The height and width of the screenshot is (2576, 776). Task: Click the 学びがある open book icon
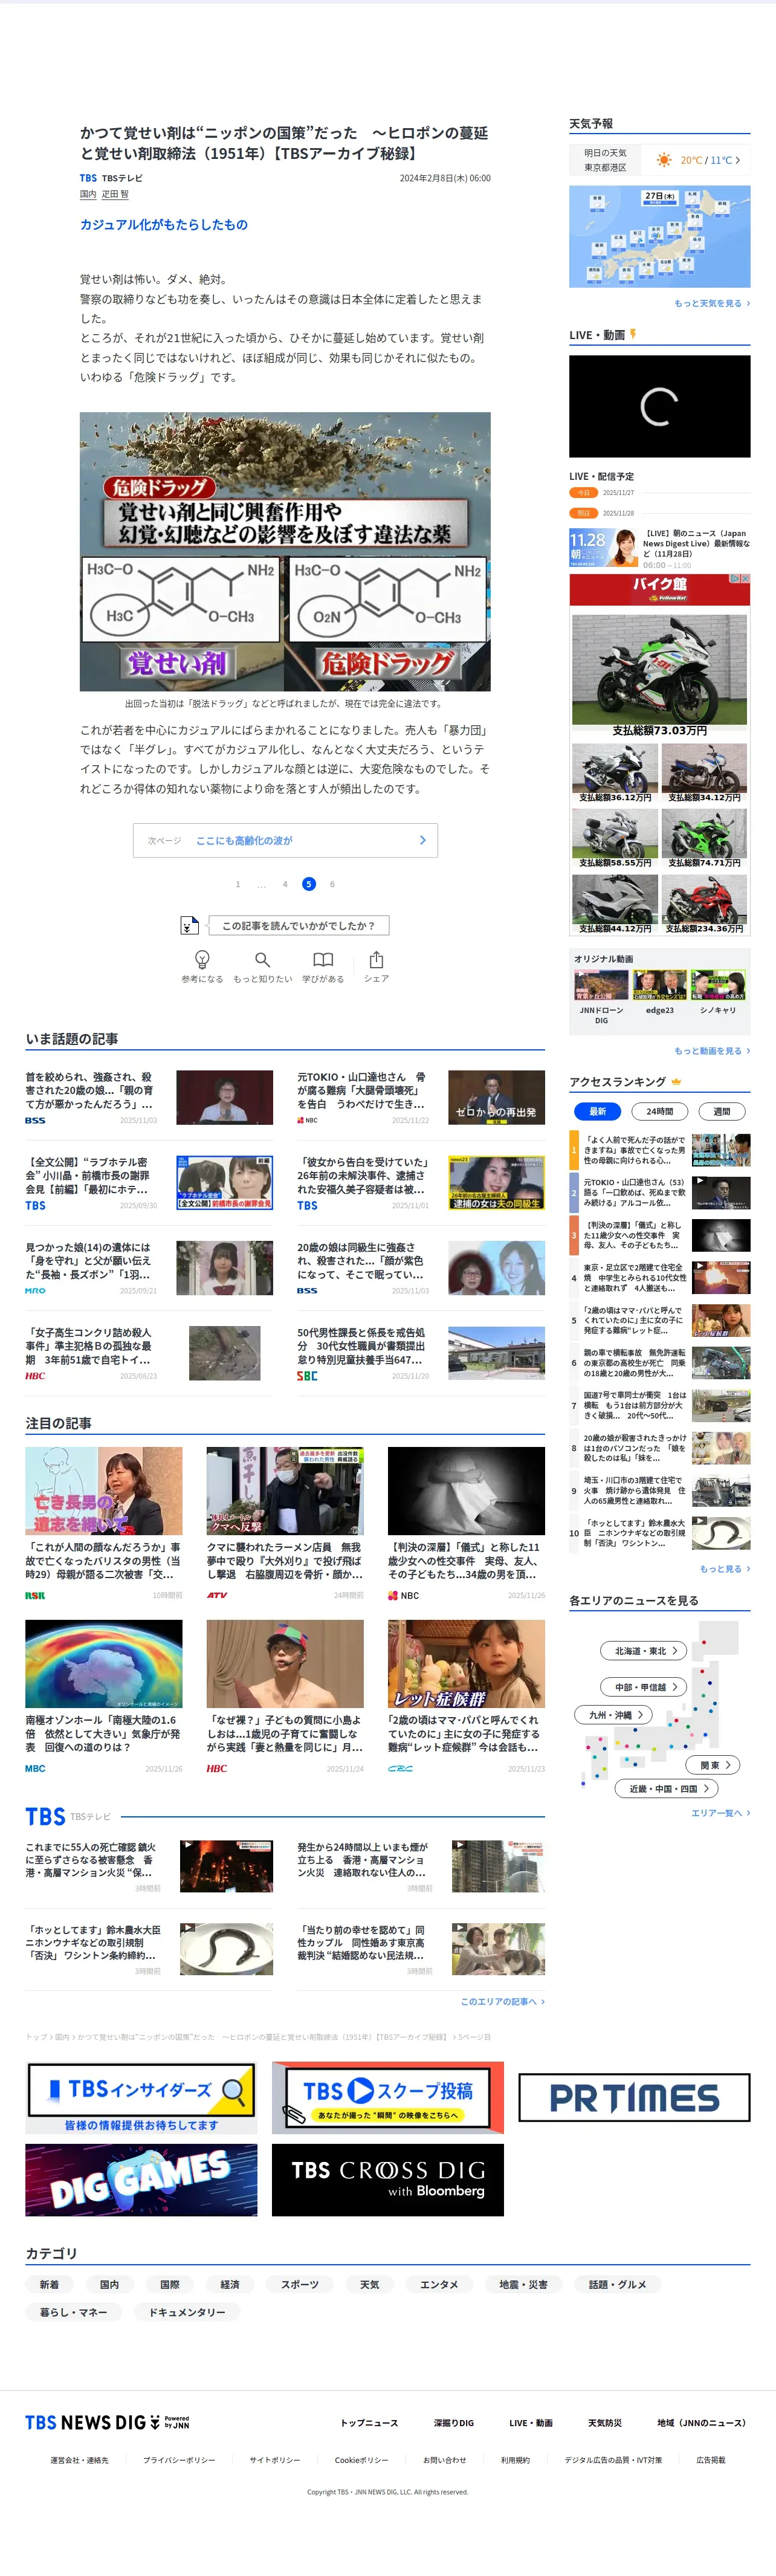click(323, 959)
